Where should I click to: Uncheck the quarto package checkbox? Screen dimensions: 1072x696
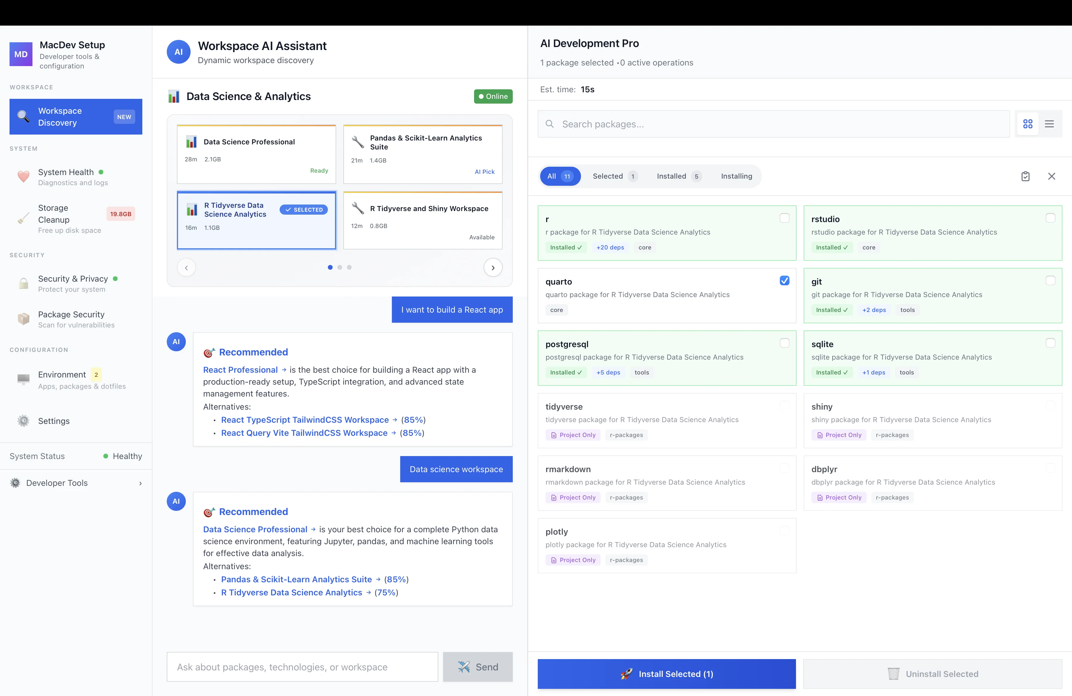click(784, 280)
